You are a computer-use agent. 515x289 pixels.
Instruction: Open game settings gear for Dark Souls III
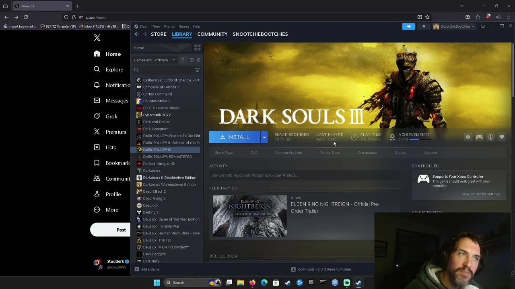[468, 137]
